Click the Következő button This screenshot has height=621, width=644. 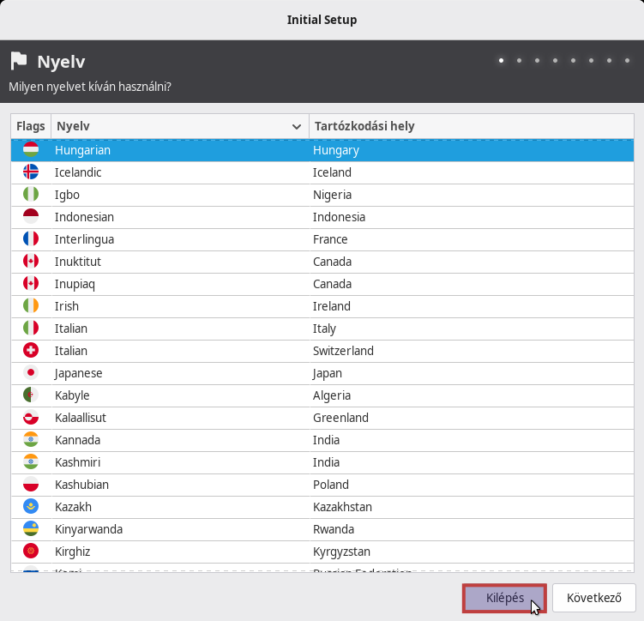[x=593, y=598]
